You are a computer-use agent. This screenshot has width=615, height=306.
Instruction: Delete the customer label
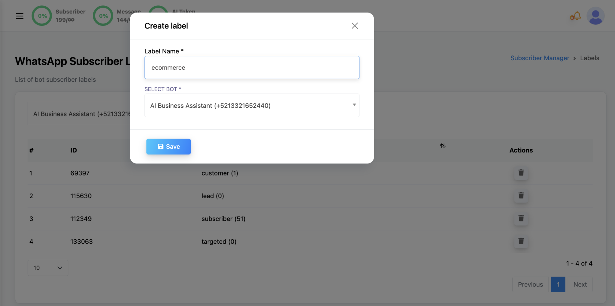point(521,173)
